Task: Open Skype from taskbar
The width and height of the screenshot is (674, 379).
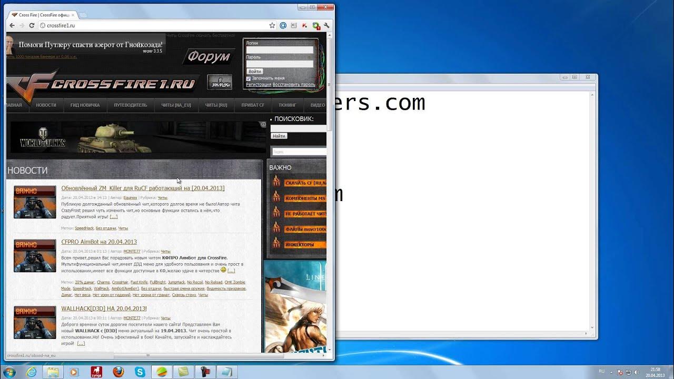Action: coord(140,372)
